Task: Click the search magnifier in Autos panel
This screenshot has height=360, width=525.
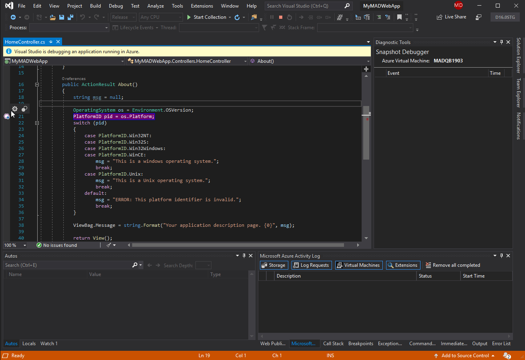Action: [x=135, y=265]
